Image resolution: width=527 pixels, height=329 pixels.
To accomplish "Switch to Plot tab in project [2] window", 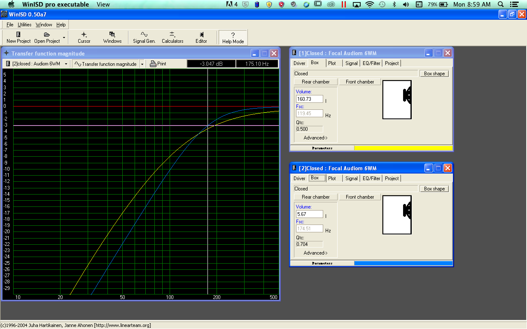I will click(x=332, y=178).
